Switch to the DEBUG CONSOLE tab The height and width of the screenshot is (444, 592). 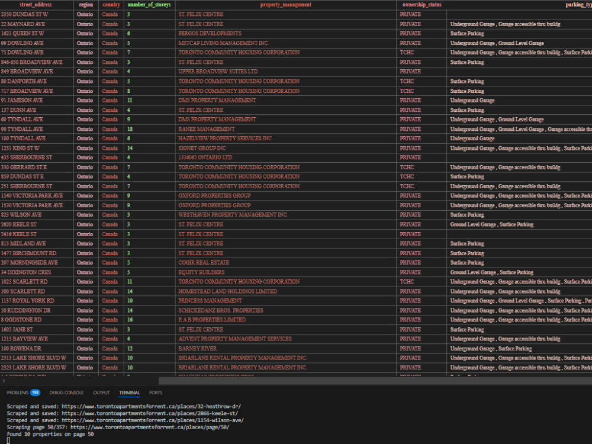coord(66,392)
